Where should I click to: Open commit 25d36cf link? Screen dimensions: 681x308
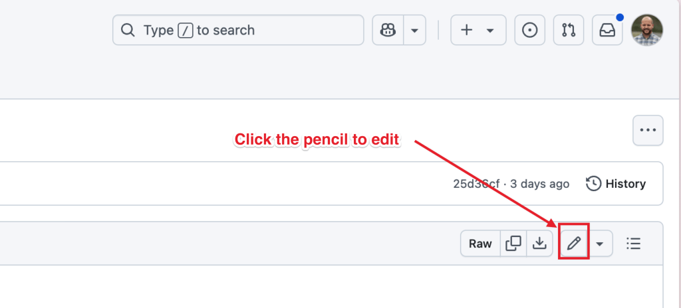(476, 184)
